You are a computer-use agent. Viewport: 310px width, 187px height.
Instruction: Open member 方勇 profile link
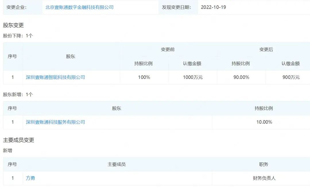point(30,178)
